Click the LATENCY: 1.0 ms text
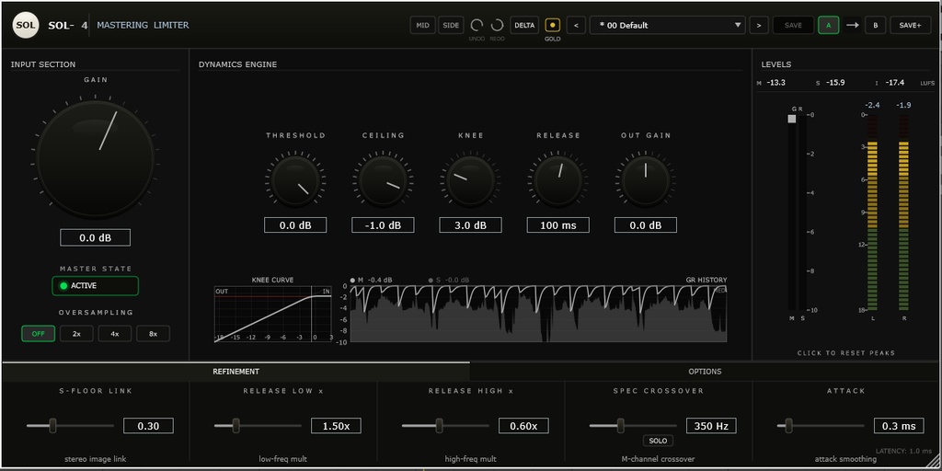942x471 pixels. pos(903,451)
